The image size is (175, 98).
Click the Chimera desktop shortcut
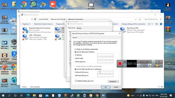[x=43, y=5]
